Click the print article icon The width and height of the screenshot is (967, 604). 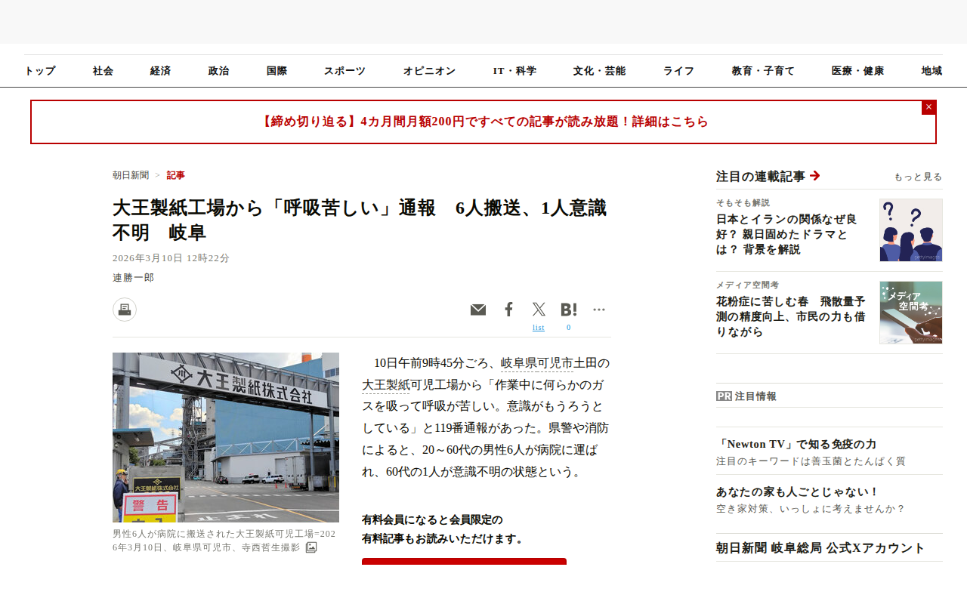point(125,310)
